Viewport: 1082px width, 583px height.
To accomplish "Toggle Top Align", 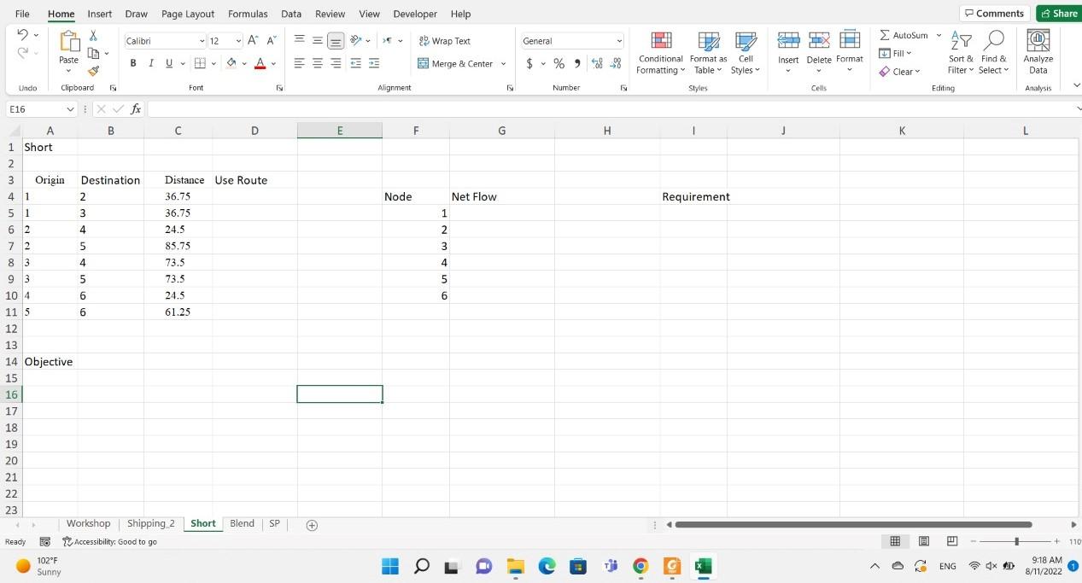I will click(x=300, y=41).
